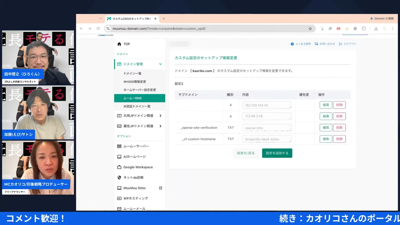Viewport: 400px width, 225px height.
Task: Open the tab search dropdown arrow
Action: [101, 19]
